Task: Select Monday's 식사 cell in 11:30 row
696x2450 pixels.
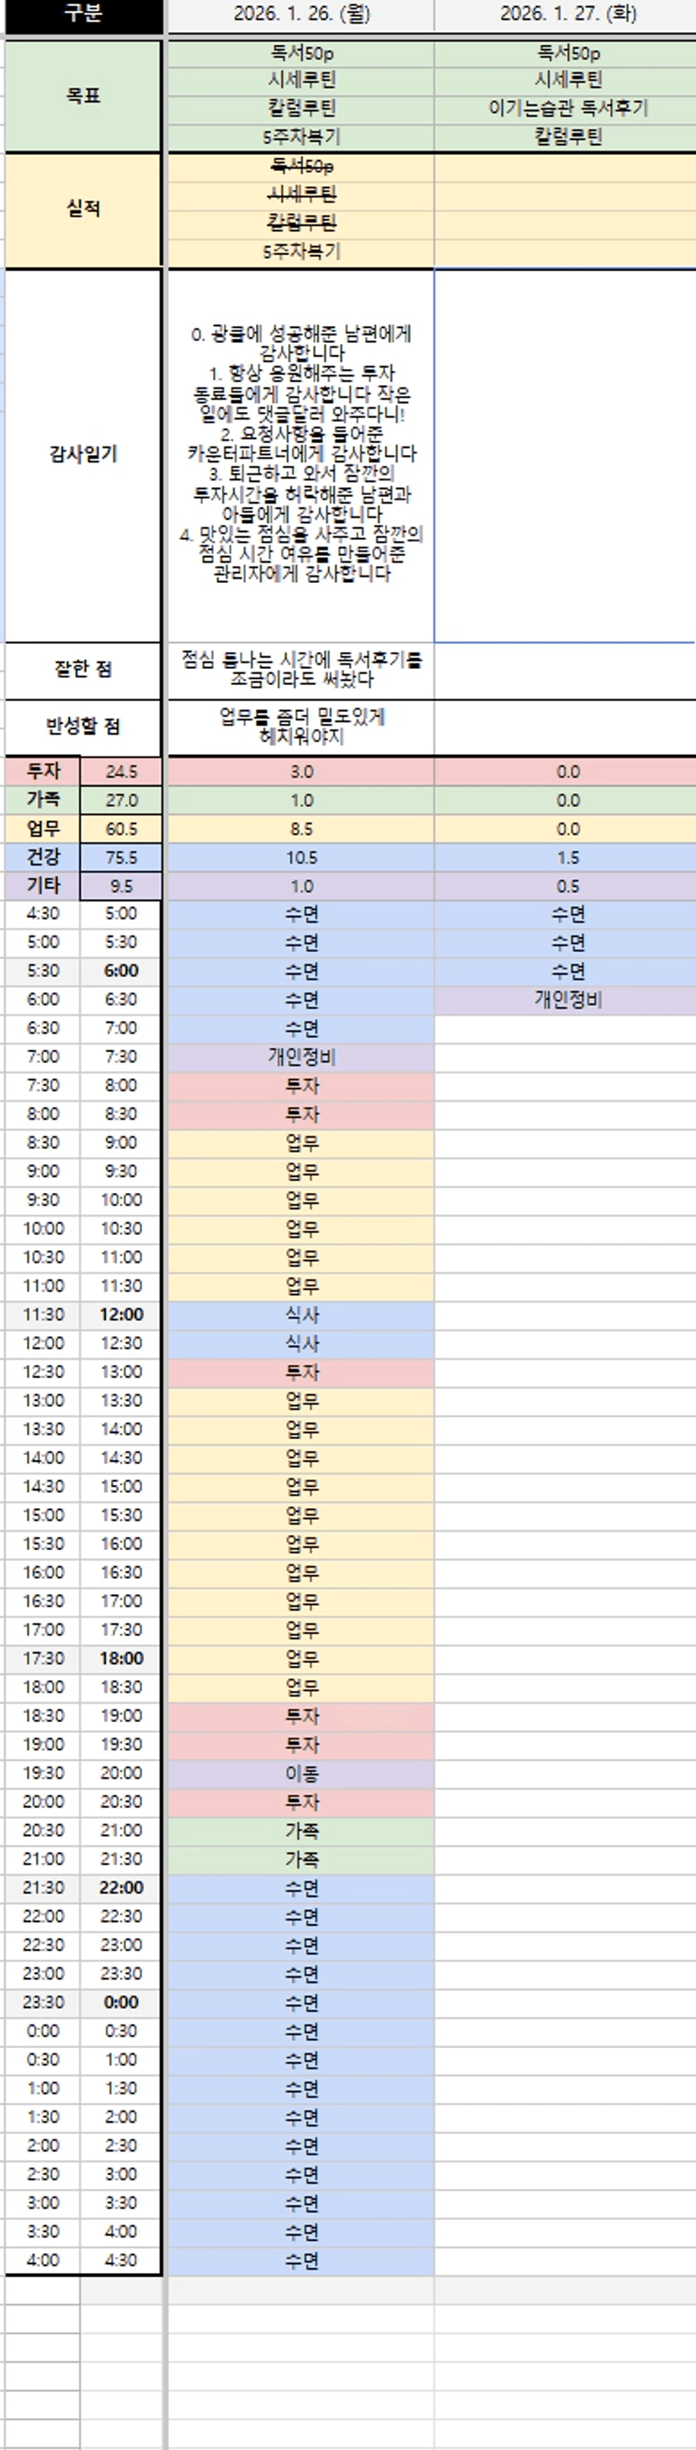Action: [301, 1315]
